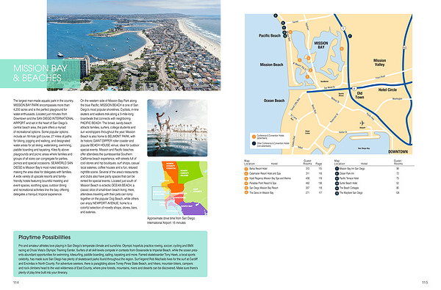441x290 pixels.
Task: Click the Playtime Possibilities heading
Action: click(x=44, y=237)
